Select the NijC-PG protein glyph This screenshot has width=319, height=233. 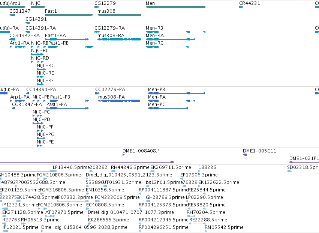click(x=41, y=138)
